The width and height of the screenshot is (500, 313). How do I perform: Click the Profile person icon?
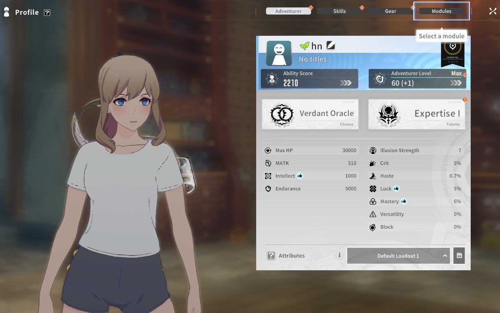7,11
